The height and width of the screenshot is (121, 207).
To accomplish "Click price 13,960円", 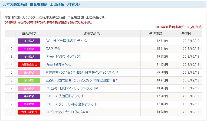I will [x=162, y=88].
